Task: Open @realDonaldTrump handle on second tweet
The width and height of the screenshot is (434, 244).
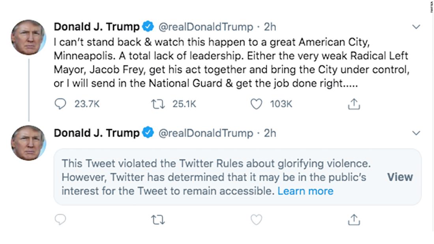Action: point(206,133)
